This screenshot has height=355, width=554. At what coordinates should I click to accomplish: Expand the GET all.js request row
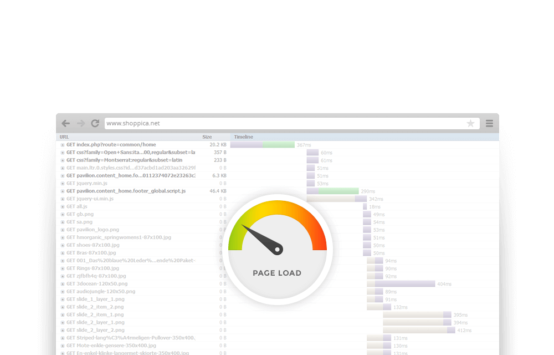(63, 207)
